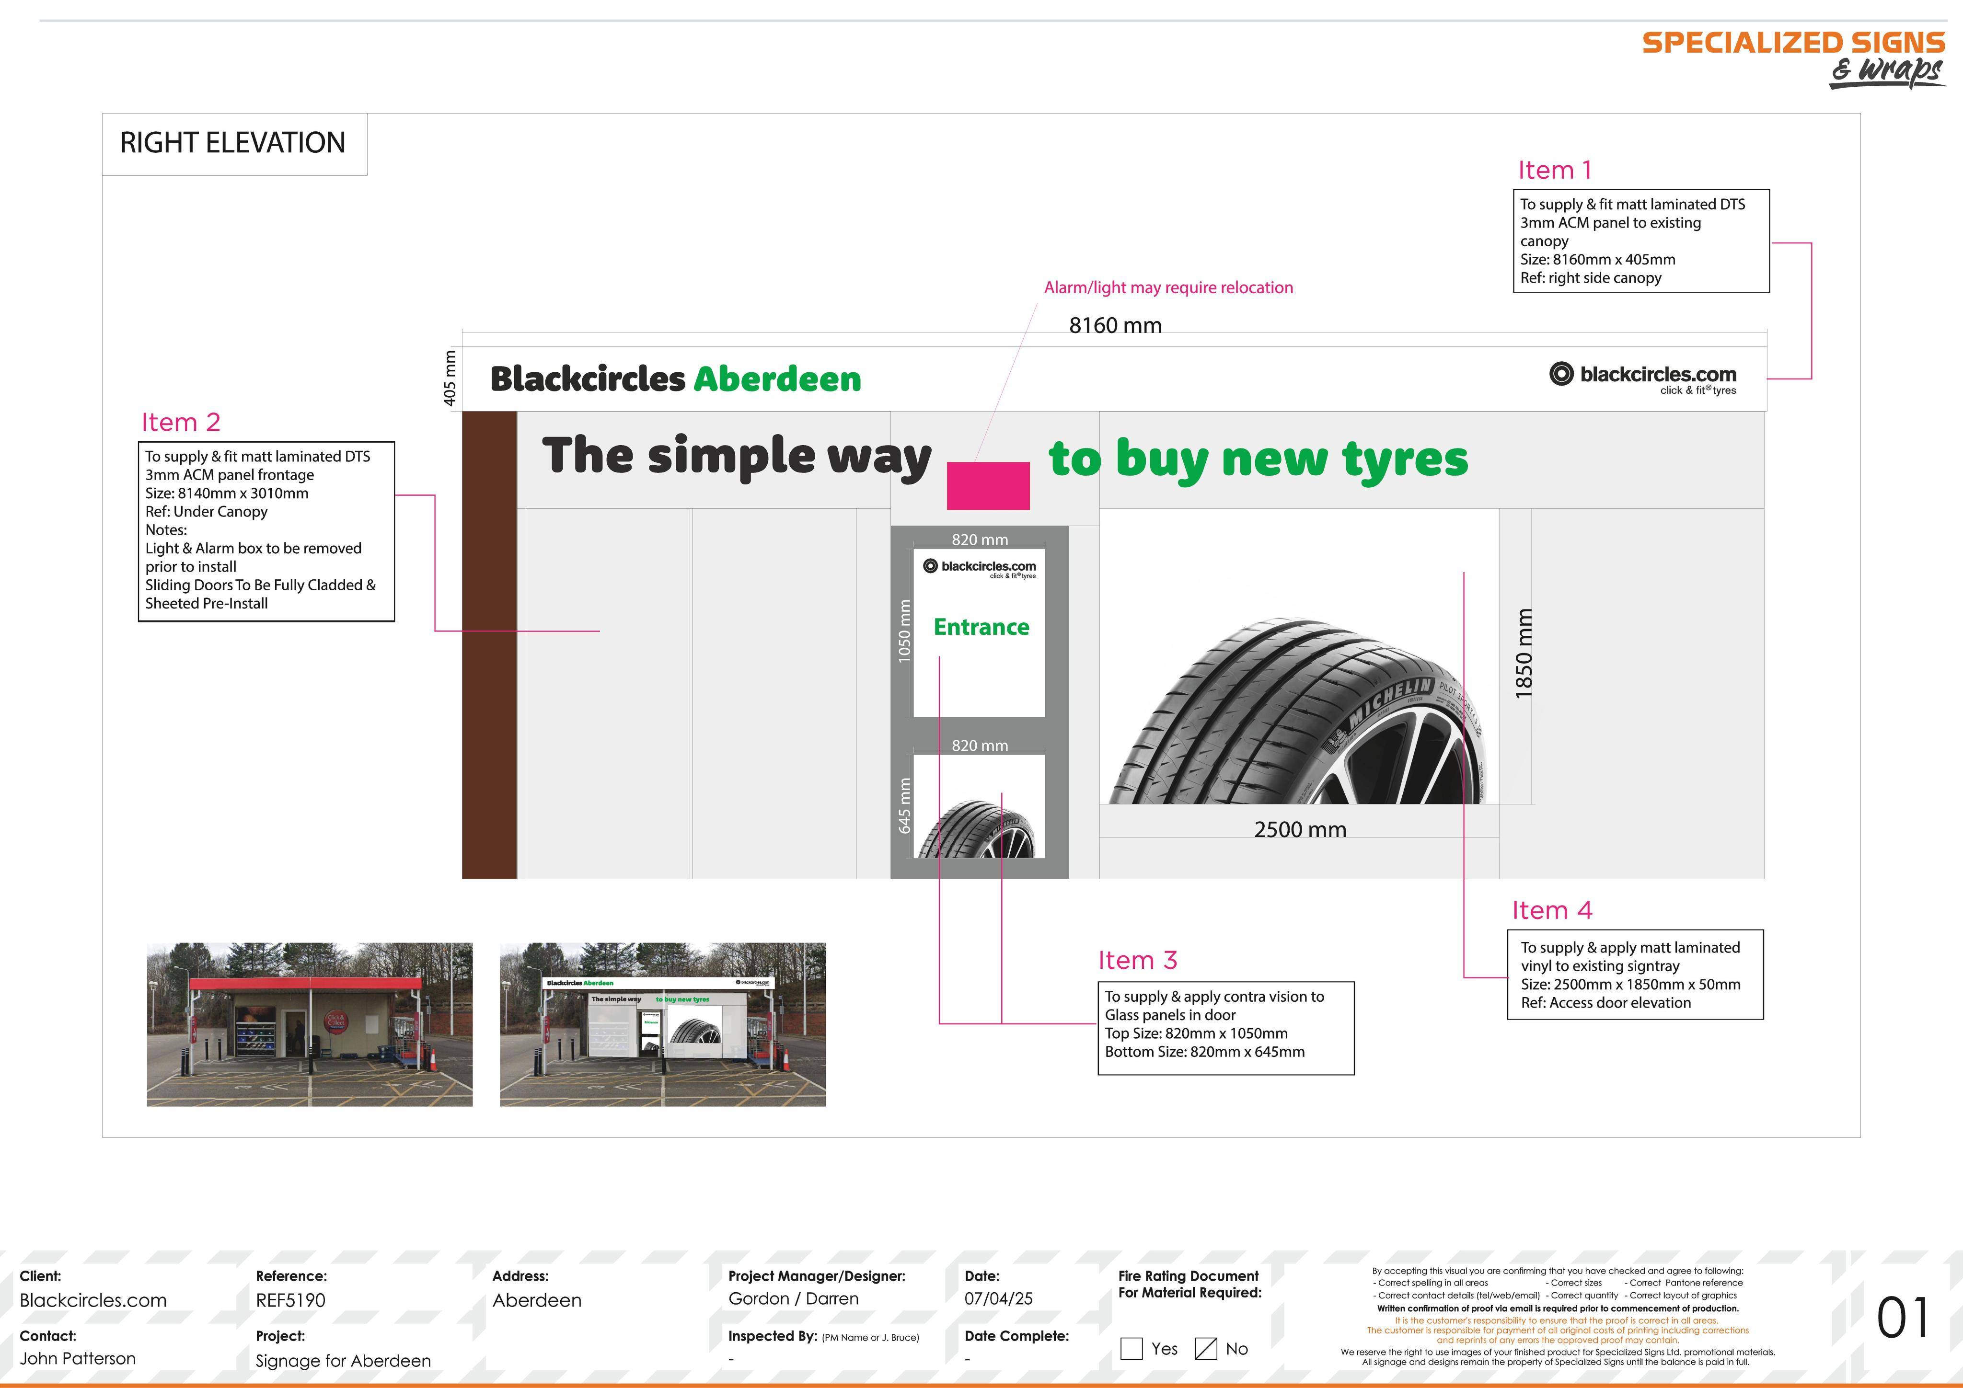Select the 1850 mm height dimension
The image size is (1963, 1388).
coord(1524,653)
